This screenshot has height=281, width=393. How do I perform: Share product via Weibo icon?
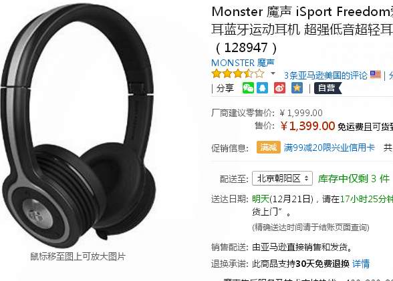(279, 88)
